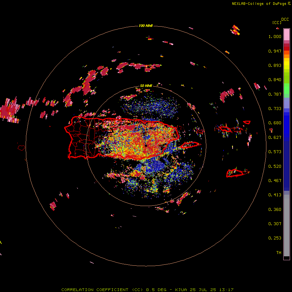Click the 1.000 scale value
The width and height of the screenshot is (292, 292).
click(275, 36)
